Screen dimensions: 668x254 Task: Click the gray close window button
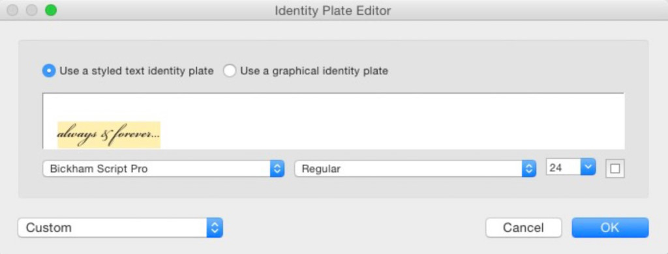[x=13, y=10]
